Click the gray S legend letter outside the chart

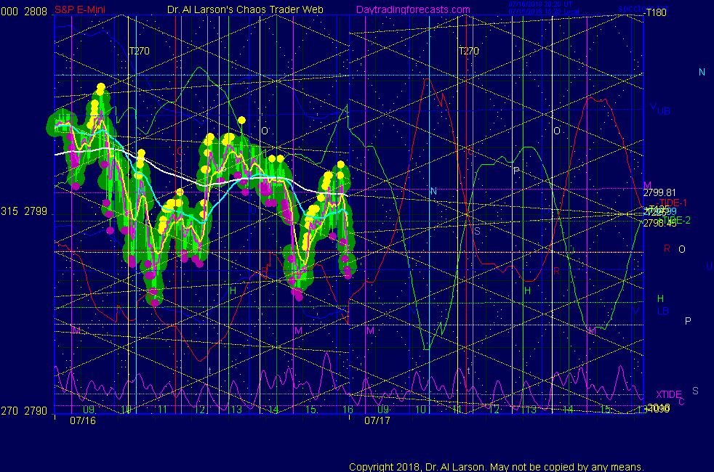[x=695, y=391]
